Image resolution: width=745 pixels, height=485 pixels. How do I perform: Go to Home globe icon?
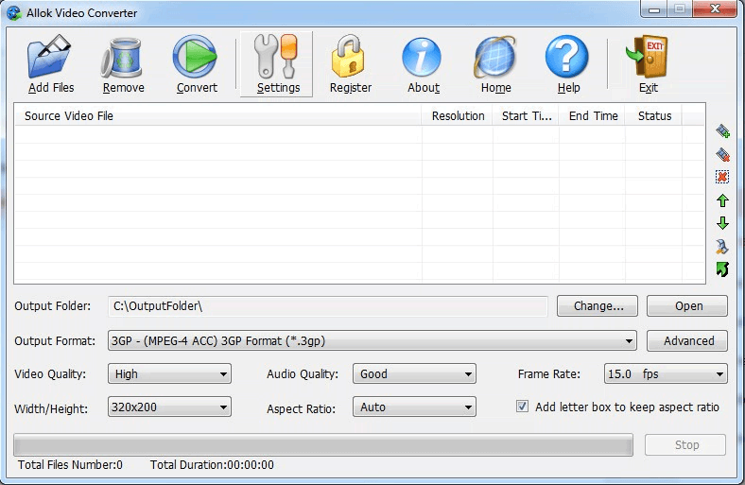494,57
